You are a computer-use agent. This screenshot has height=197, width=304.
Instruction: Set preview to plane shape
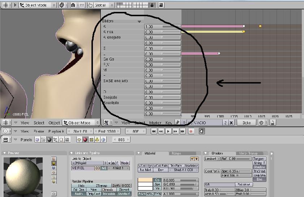point(54,159)
